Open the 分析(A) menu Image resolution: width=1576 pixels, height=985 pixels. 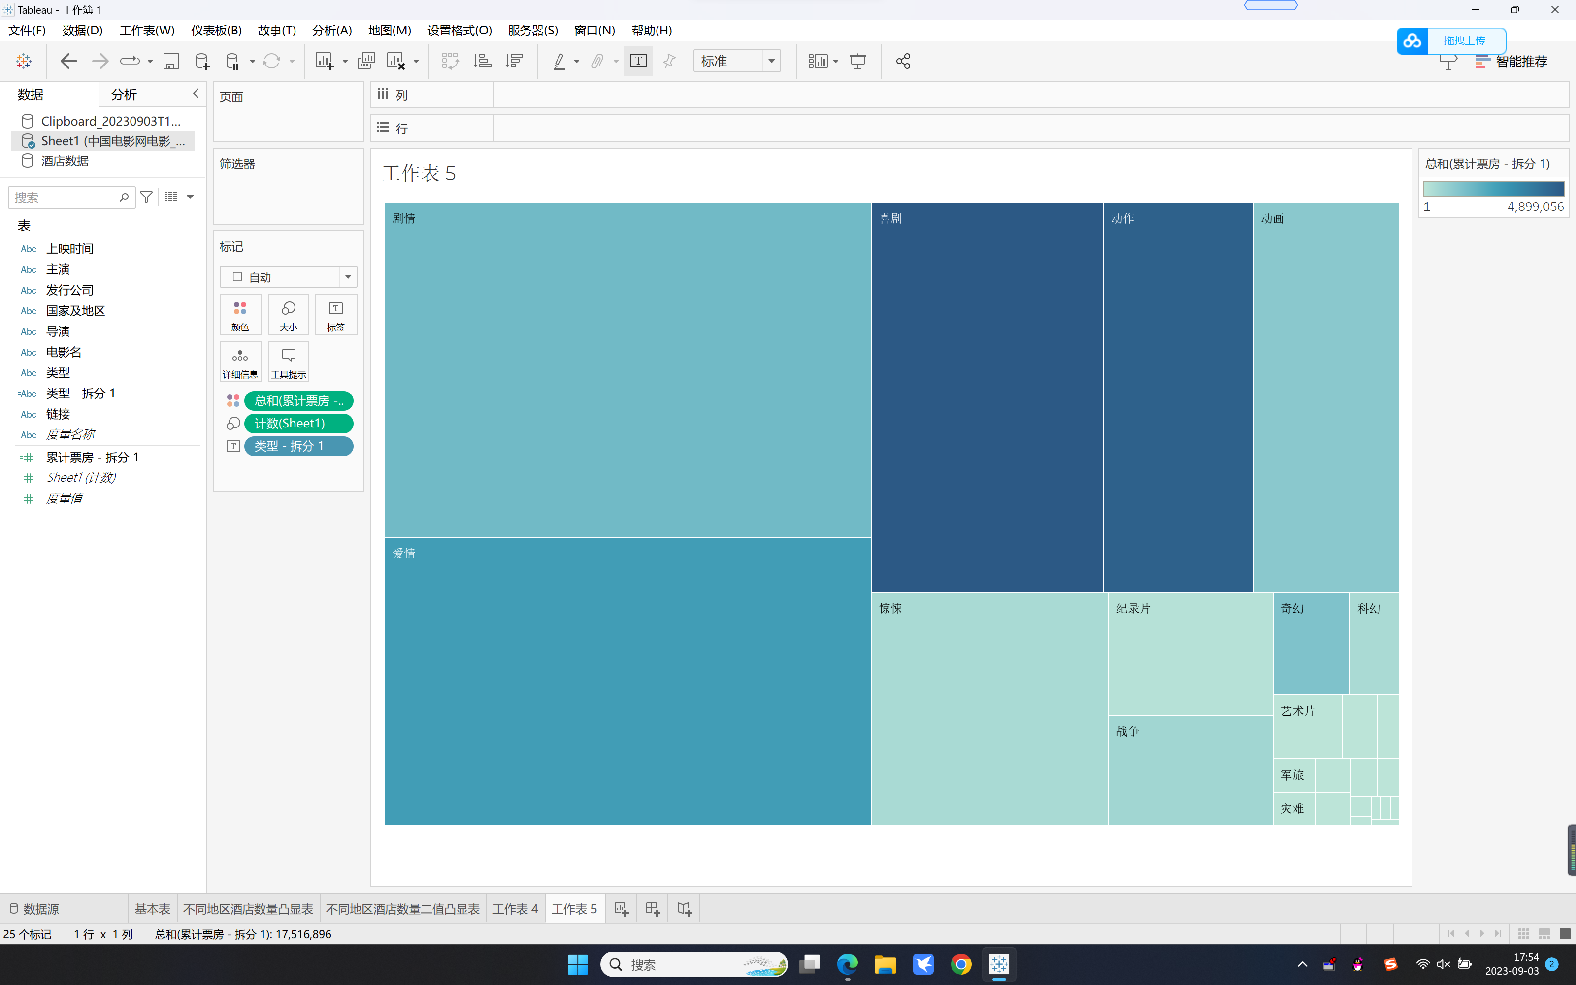(x=331, y=31)
